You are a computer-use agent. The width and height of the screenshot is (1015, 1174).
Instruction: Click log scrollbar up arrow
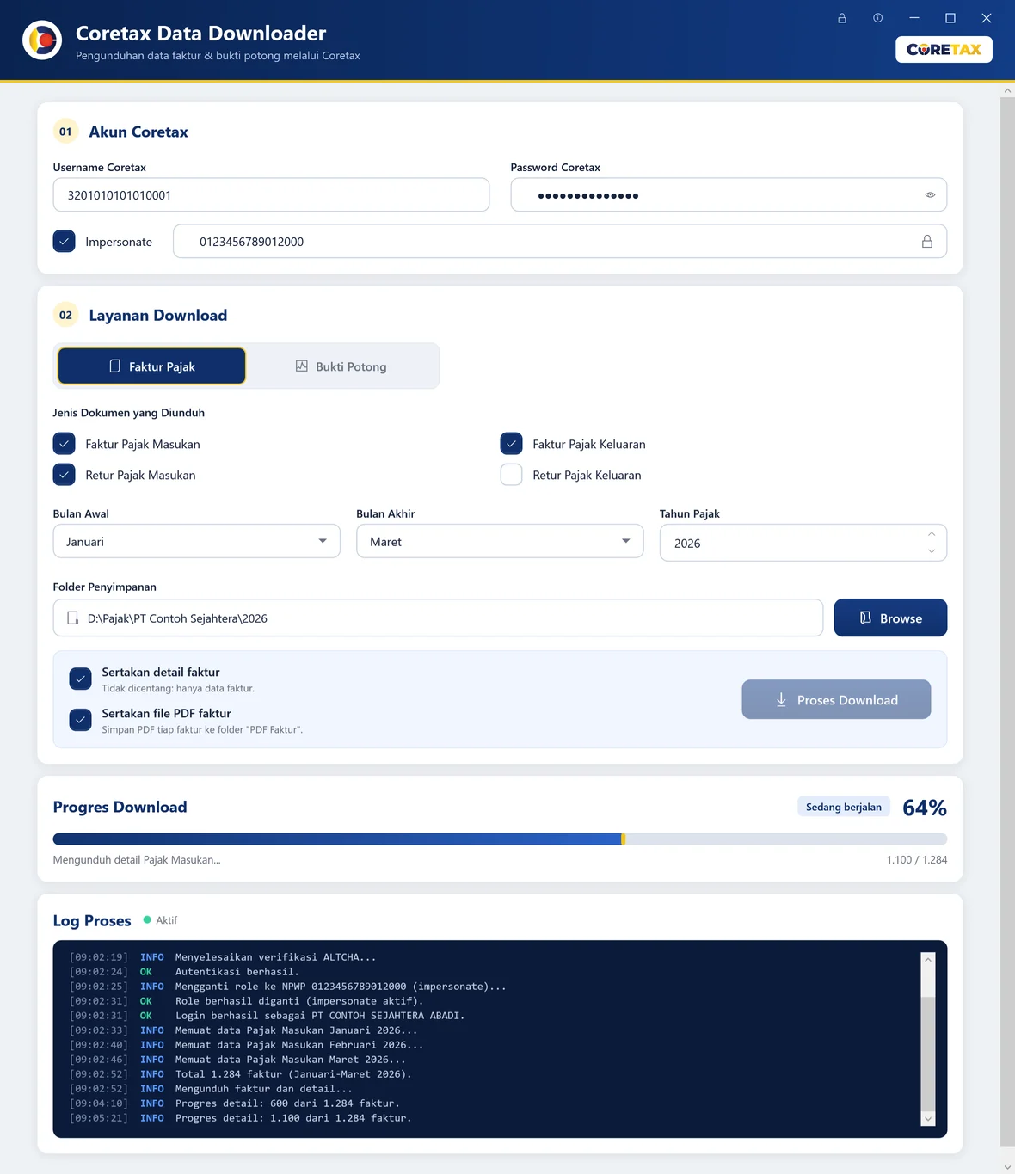click(x=928, y=960)
